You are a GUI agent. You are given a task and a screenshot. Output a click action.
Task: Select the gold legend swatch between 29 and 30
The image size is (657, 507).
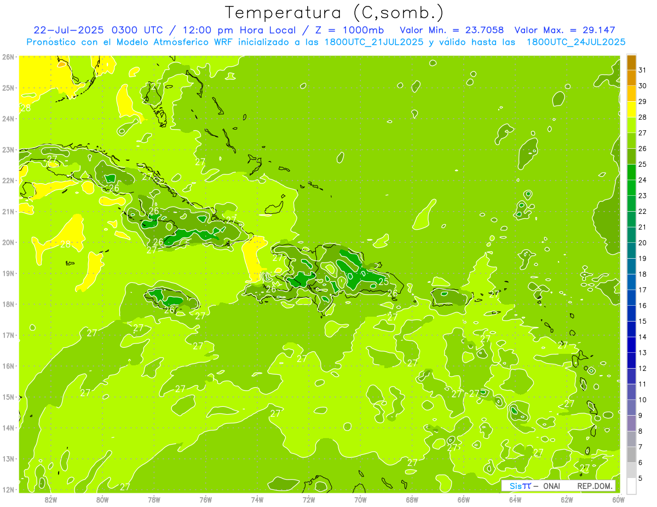(x=631, y=94)
